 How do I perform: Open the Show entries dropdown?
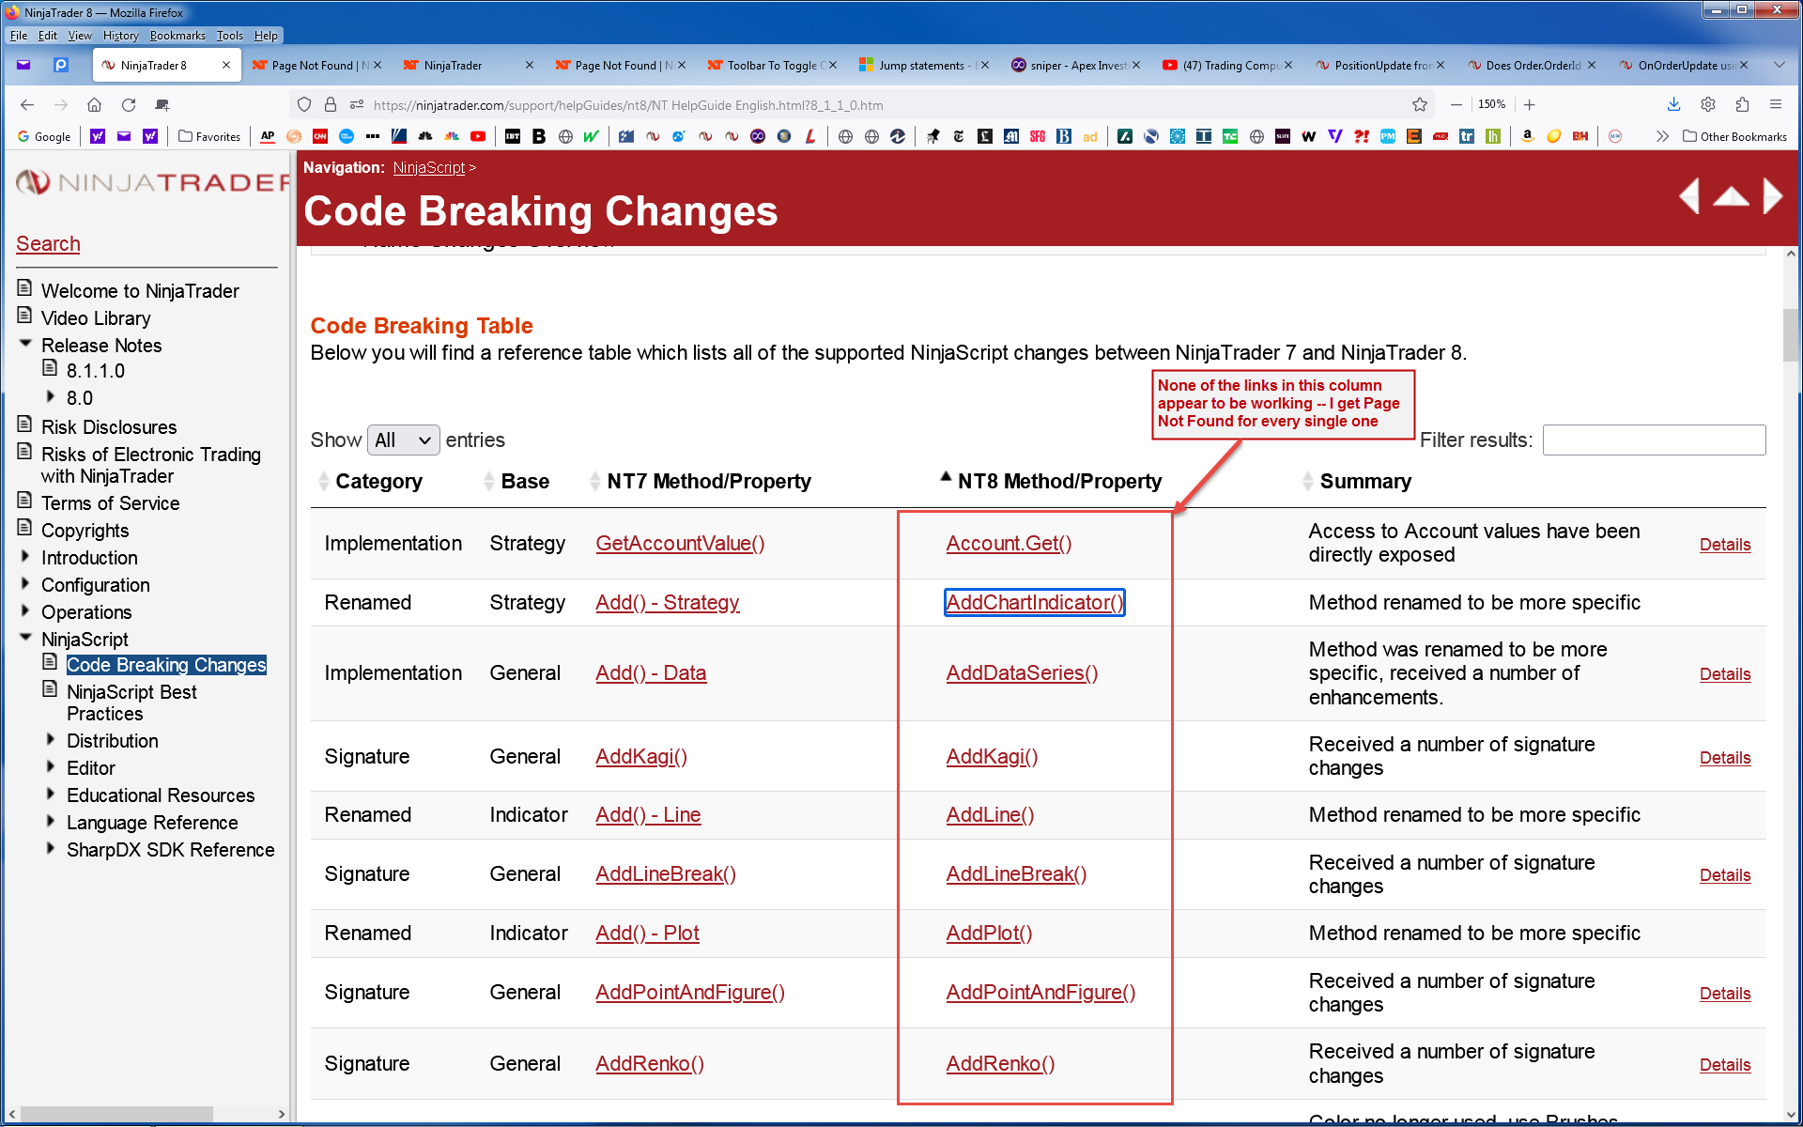coord(403,440)
